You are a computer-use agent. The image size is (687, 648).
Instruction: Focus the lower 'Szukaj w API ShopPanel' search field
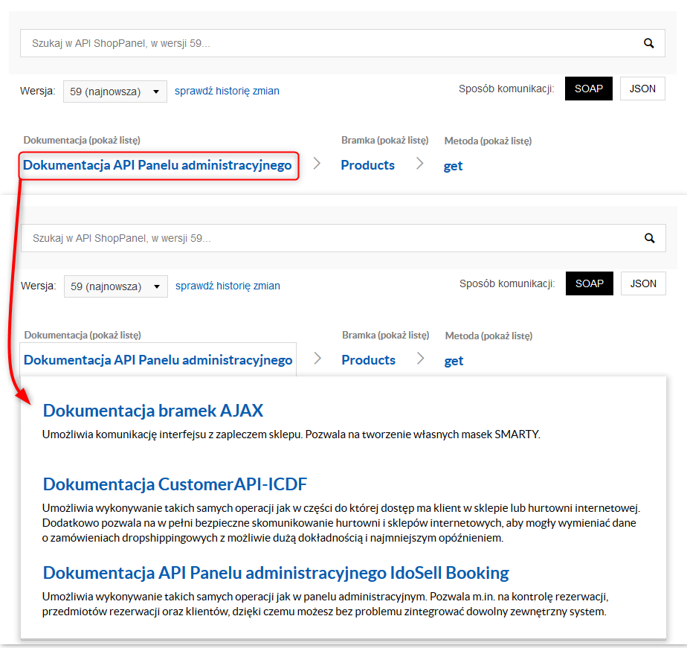tap(343, 238)
